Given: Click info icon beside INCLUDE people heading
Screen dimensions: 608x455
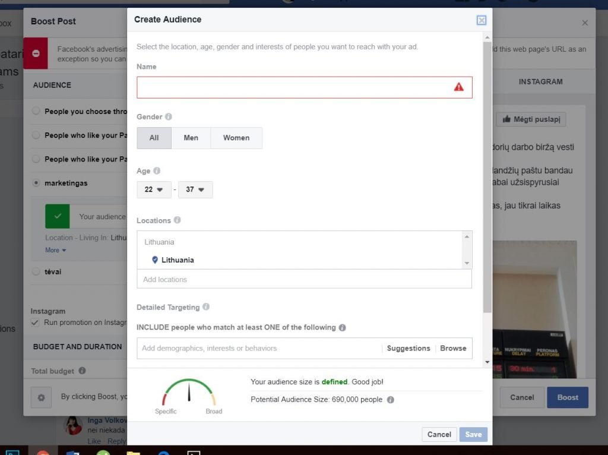Looking at the screenshot, I should pos(342,327).
